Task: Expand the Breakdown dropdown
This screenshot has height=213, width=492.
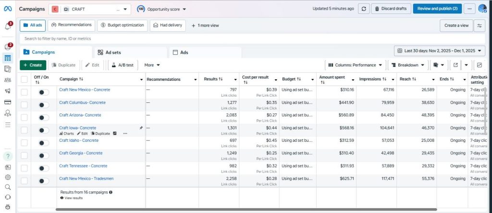Action: (408, 65)
